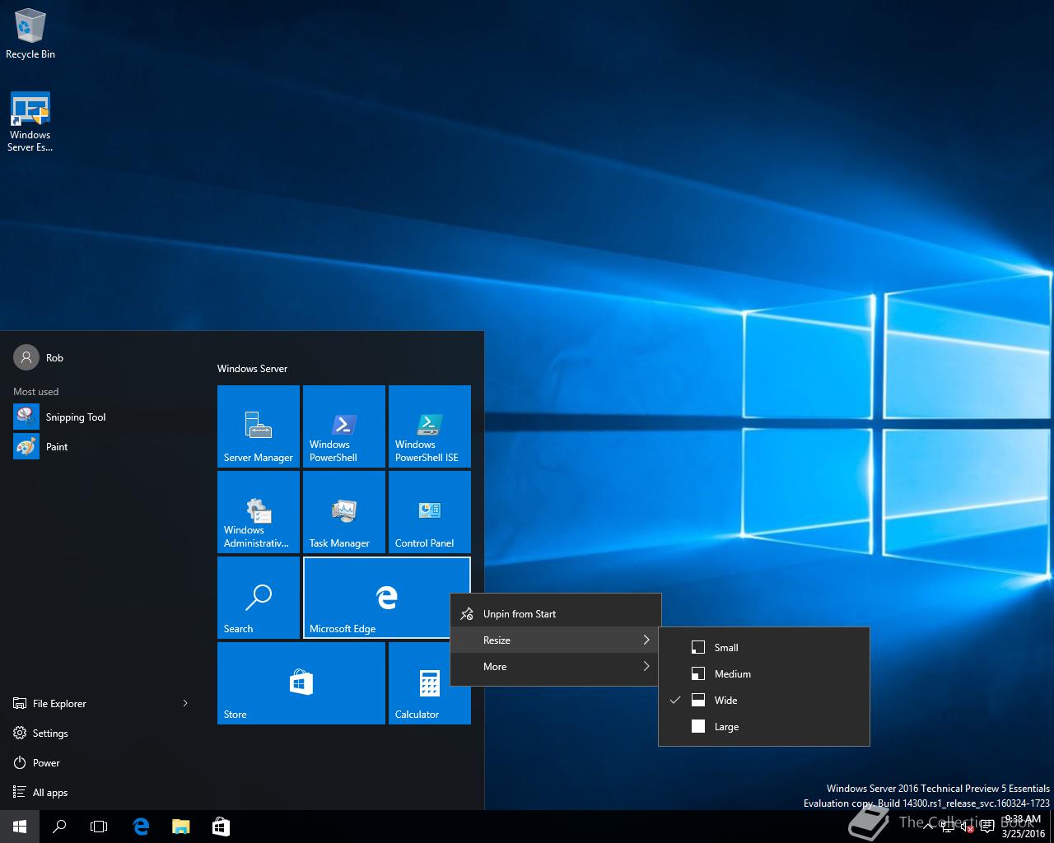1054x843 pixels.
Task: Click the "Most used" heading
Action: click(35, 391)
